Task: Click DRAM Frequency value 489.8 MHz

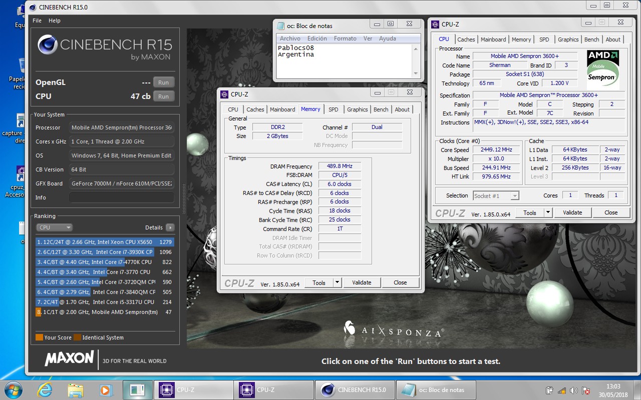Action: [340, 166]
